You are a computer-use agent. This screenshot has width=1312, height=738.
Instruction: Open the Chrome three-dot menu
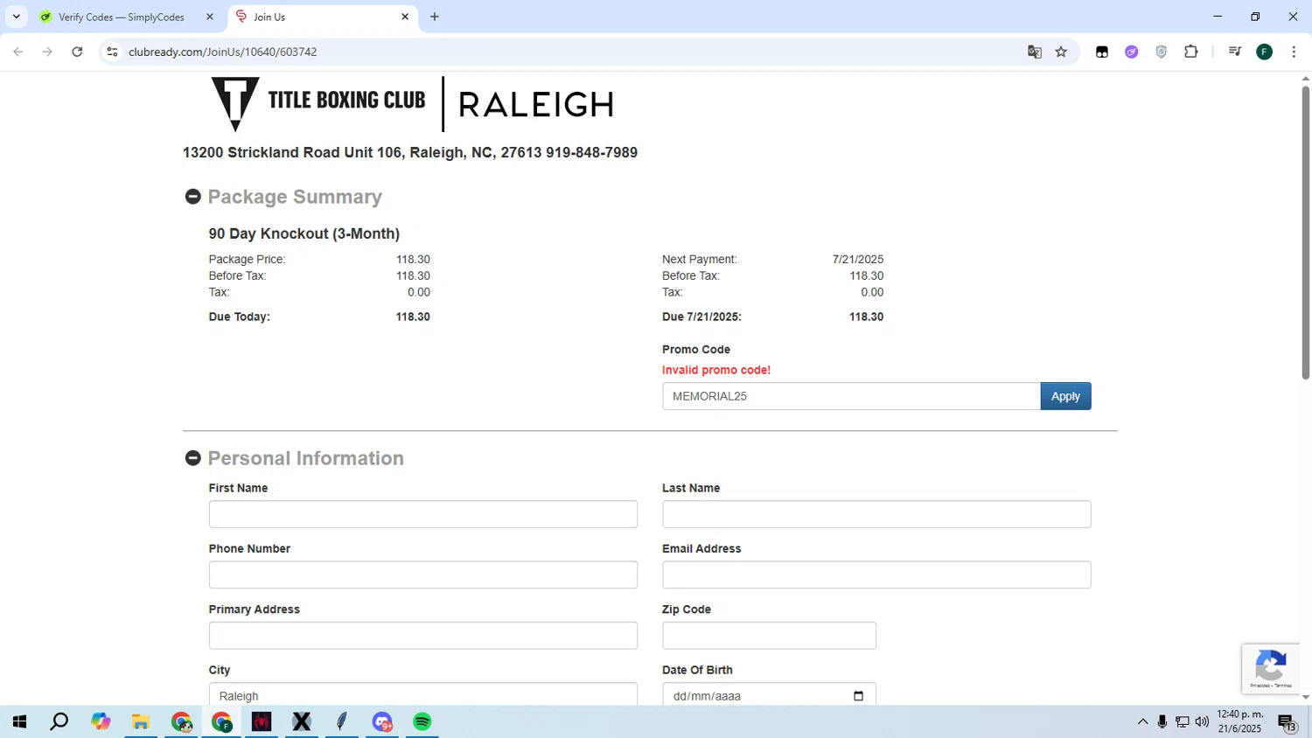(x=1294, y=52)
